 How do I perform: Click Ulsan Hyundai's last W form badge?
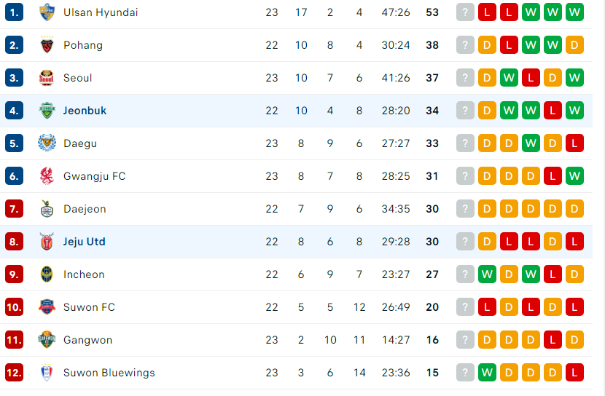point(574,12)
